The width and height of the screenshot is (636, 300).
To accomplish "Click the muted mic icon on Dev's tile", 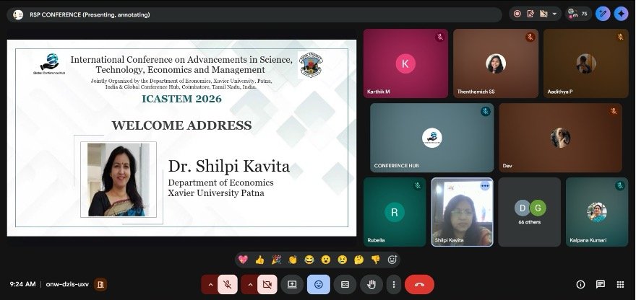I will 614,111.
